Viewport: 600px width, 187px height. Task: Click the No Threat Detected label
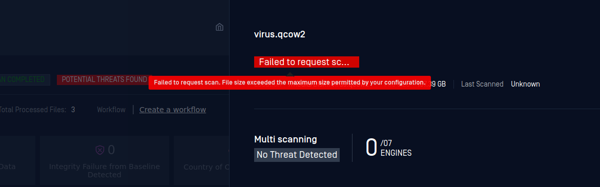[x=297, y=155]
